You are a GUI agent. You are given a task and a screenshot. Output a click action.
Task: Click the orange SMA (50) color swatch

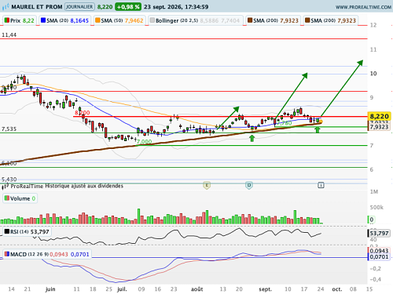(97, 20)
